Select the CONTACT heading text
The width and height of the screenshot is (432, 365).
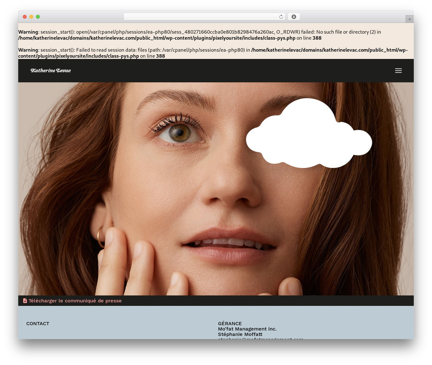click(x=38, y=324)
